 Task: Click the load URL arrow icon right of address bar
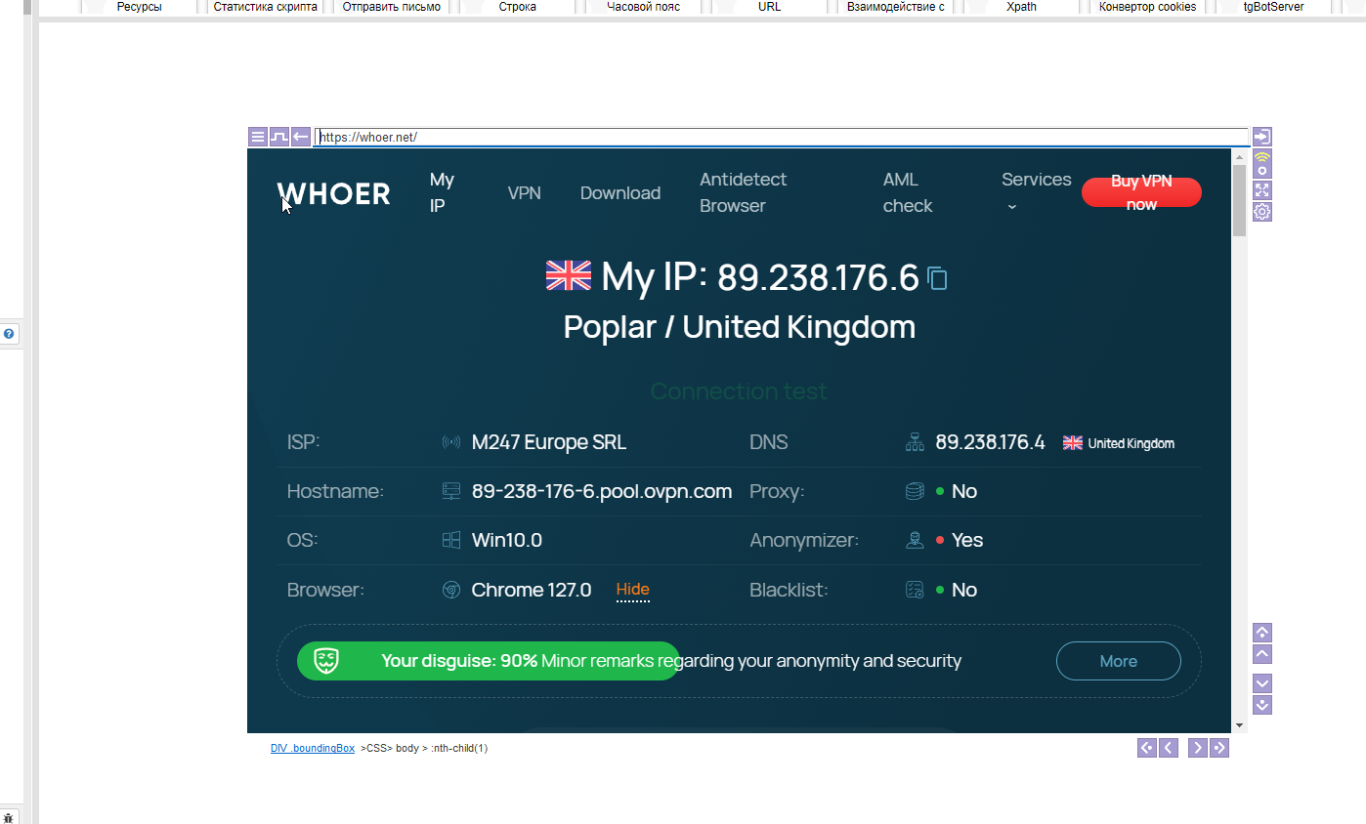point(1261,137)
